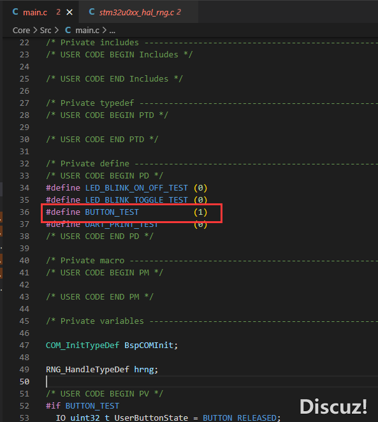This screenshot has height=422, width=378.
Task: Click the C icon in the breadcrumb bar
Action: 68,31
